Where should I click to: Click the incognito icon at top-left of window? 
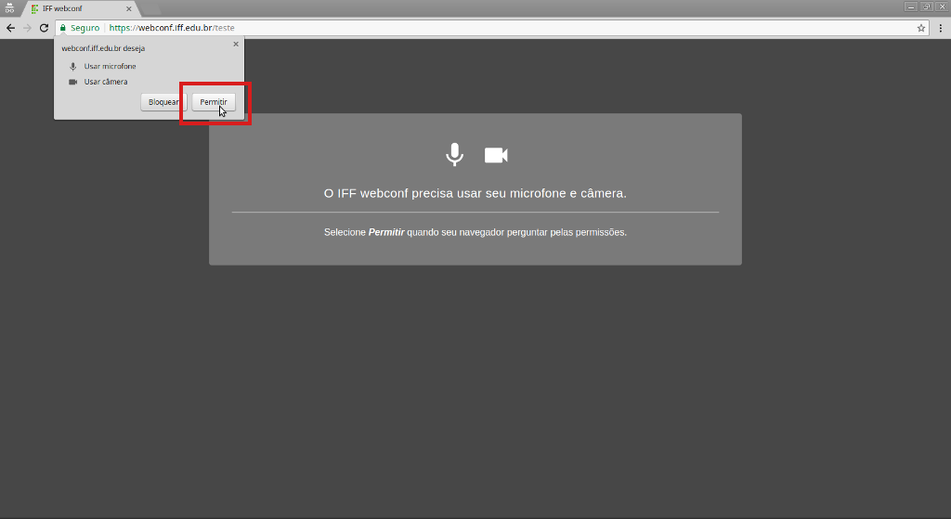[x=9, y=8]
